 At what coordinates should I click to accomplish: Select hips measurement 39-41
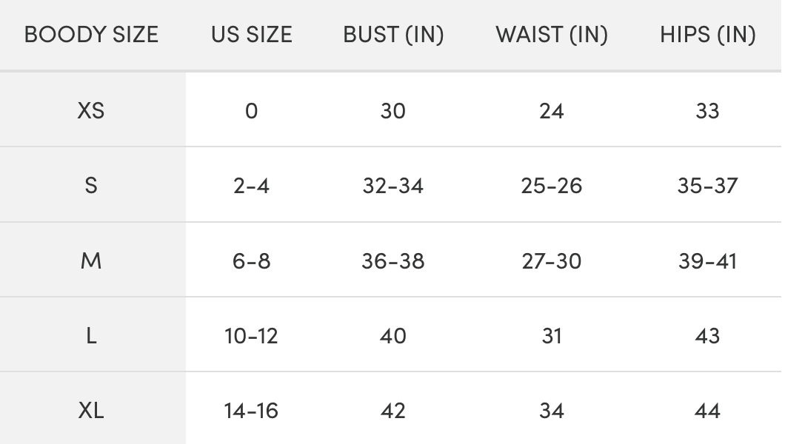(x=708, y=261)
